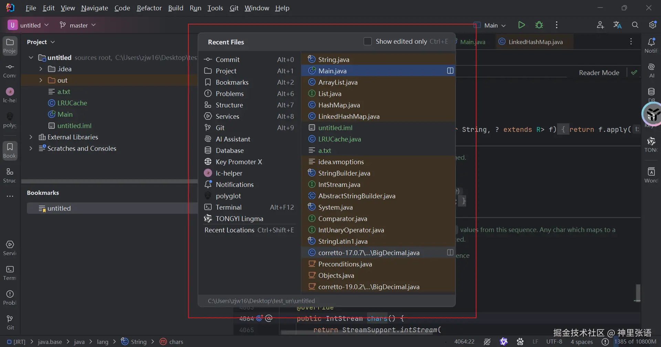
Task: Expand the .idea folder
Action: (x=41, y=69)
